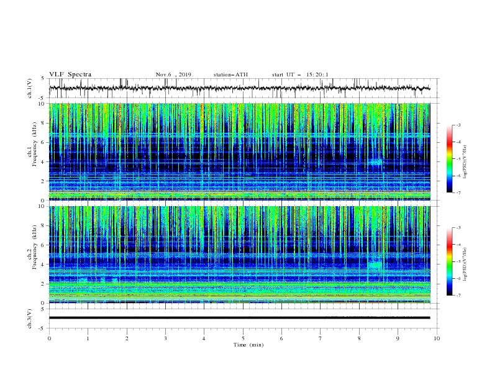Click the '10' tick on the time axis
This screenshot has width=492, height=380.
pyautogui.click(x=437, y=338)
